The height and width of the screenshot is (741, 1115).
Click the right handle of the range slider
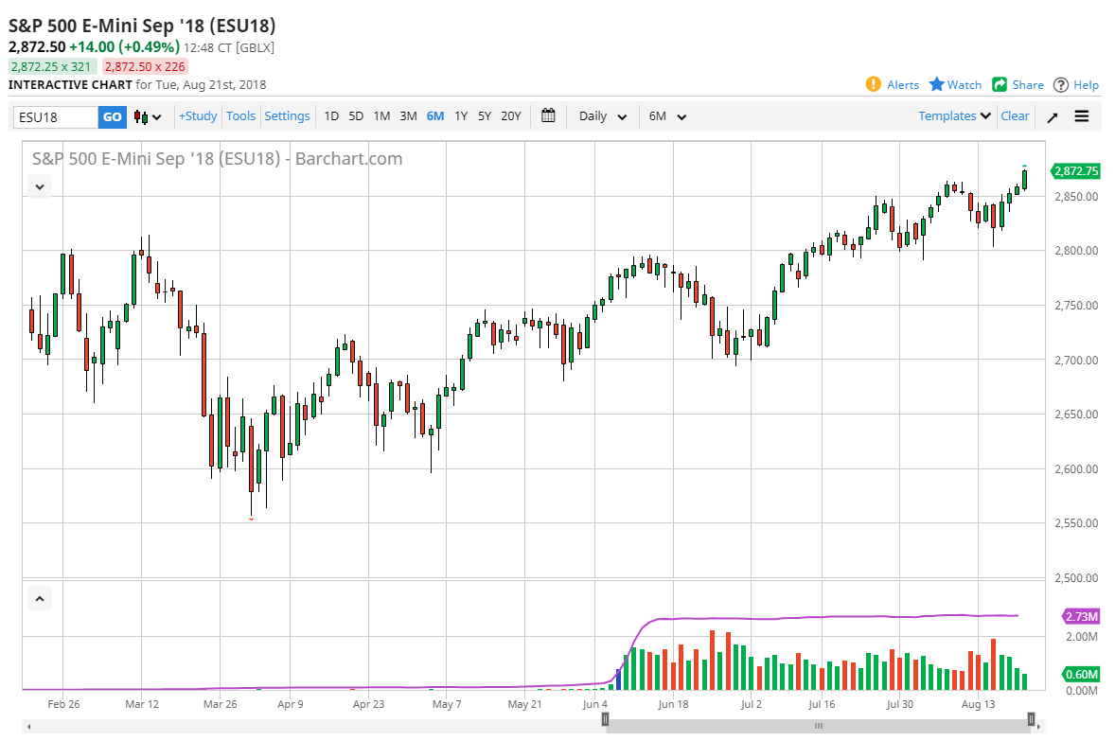[1032, 718]
